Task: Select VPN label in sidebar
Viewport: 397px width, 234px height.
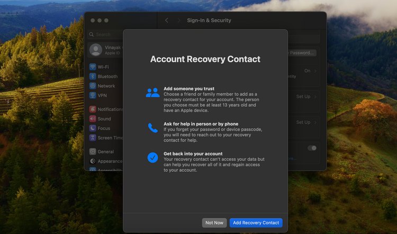Action: [x=102, y=95]
